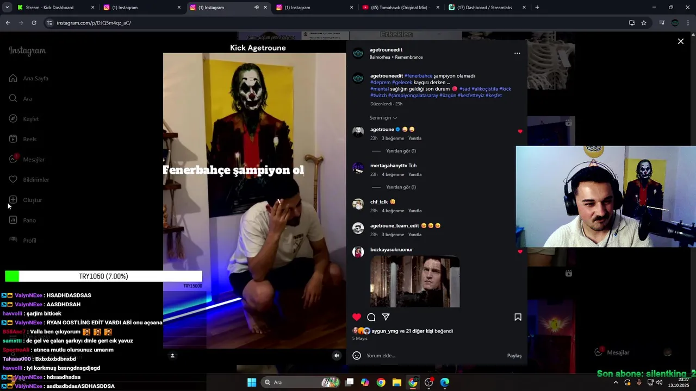Open the #fenerbahce hashtag link

point(418,76)
